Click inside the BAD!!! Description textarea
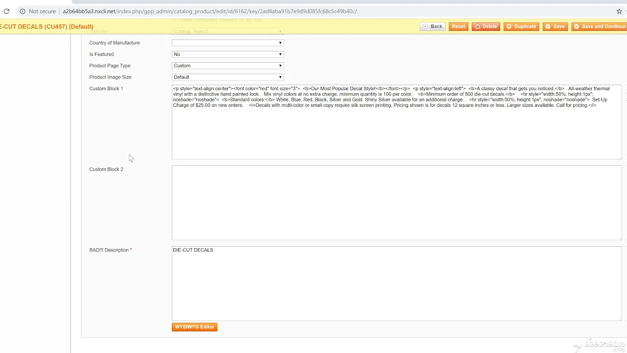This screenshot has height=353, width=627. pyautogui.click(x=397, y=283)
